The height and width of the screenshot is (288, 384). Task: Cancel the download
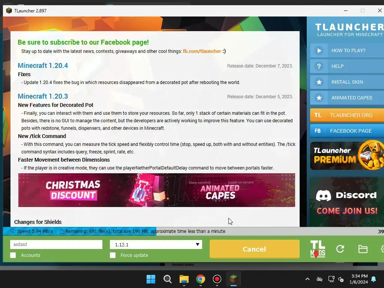tap(255, 249)
